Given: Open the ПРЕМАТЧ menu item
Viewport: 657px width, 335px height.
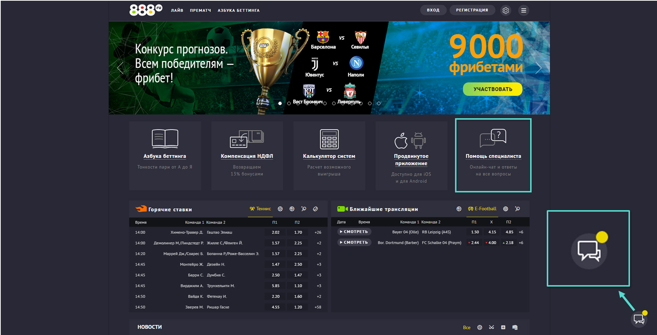Looking at the screenshot, I should tap(201, 10).
